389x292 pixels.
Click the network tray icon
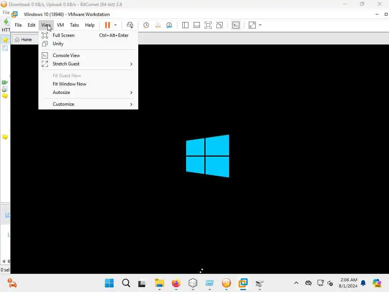pos(320,283)
